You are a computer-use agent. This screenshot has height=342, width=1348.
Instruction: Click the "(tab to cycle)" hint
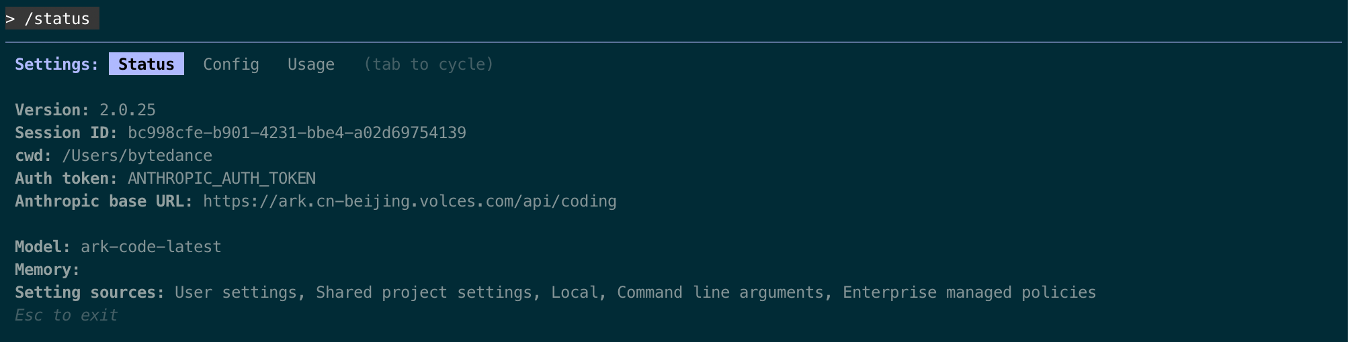[x=428, y=64]
